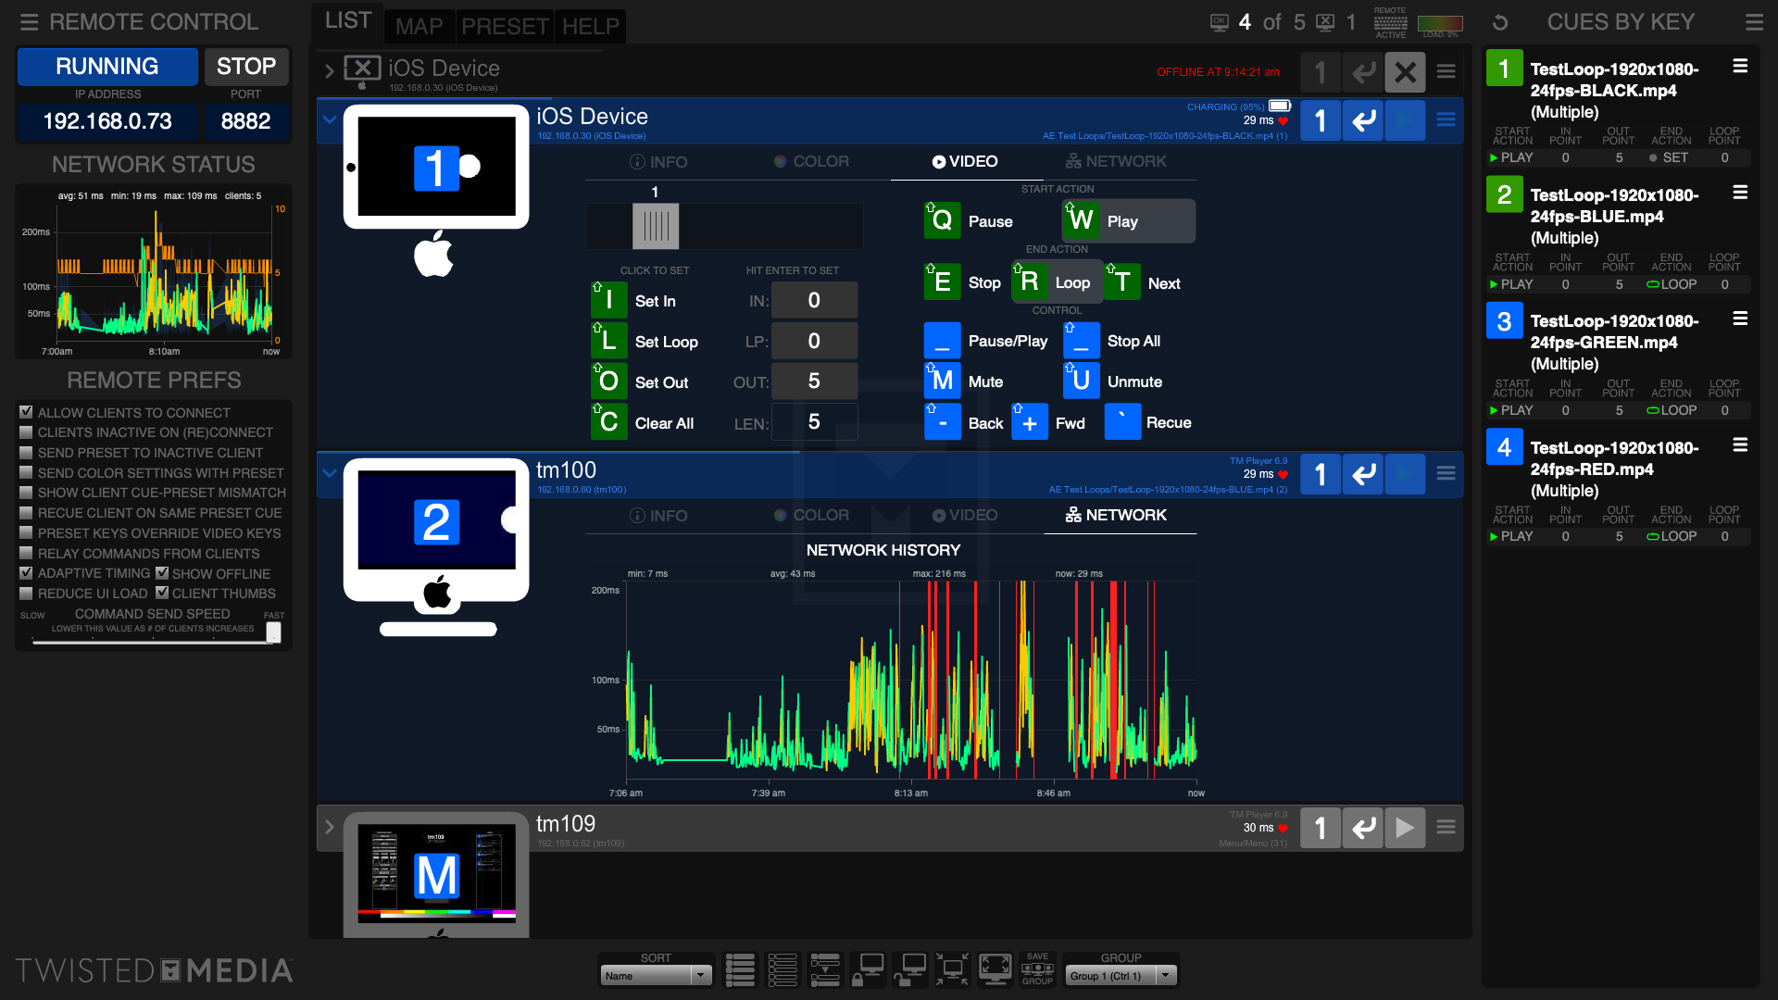Switch to the PRESET tab

505,26
